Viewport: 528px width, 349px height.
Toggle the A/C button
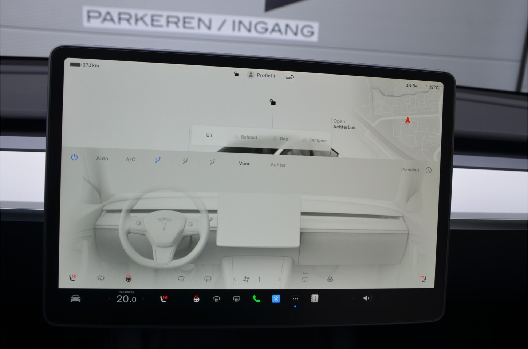[130, 159]
